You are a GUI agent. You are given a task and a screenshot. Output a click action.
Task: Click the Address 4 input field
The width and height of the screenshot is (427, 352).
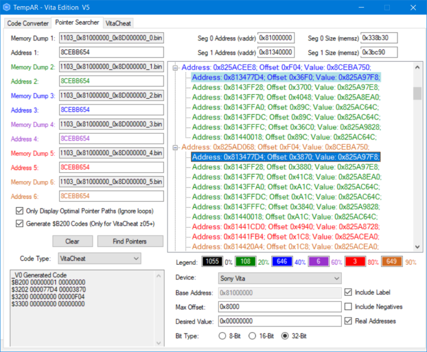pyautogui.click(x=111, y=138)
